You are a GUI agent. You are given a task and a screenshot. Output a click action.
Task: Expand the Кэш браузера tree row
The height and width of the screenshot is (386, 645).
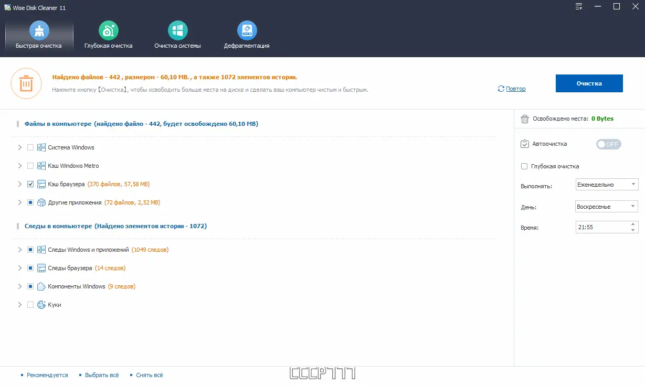click(x=20, y=184)
